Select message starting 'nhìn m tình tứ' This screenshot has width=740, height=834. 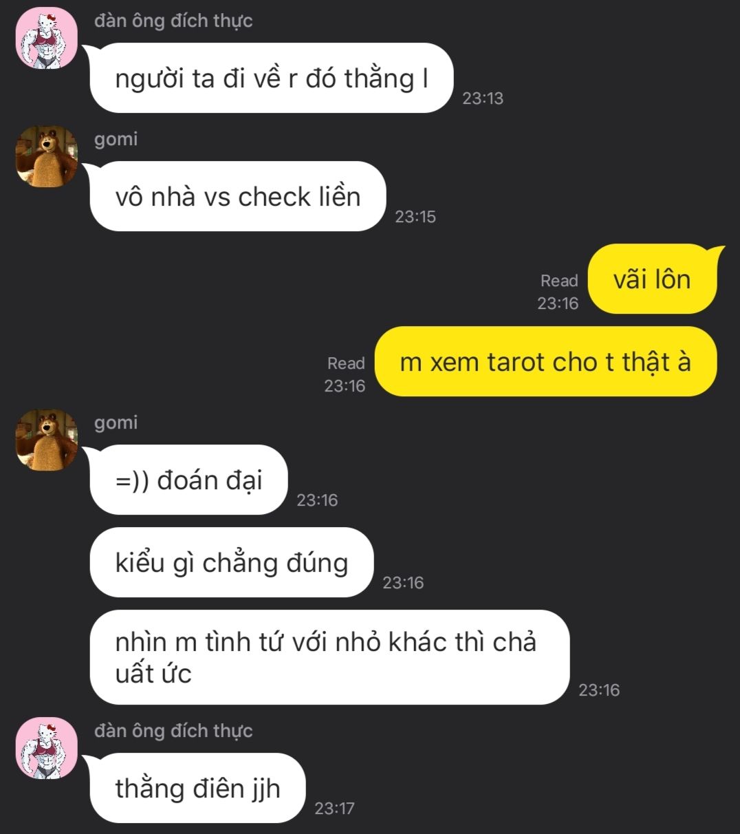(x=329, y=657)
